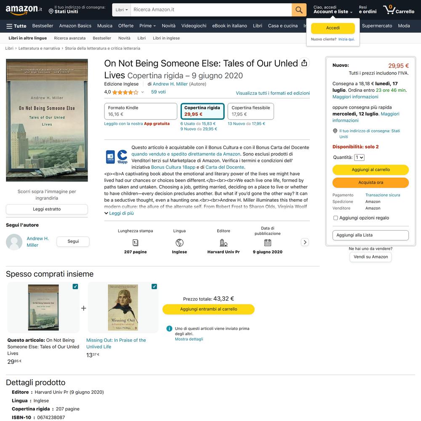Click the 18app Bonus Cultura icon
The image size is (421, 421).
(122, 157)
